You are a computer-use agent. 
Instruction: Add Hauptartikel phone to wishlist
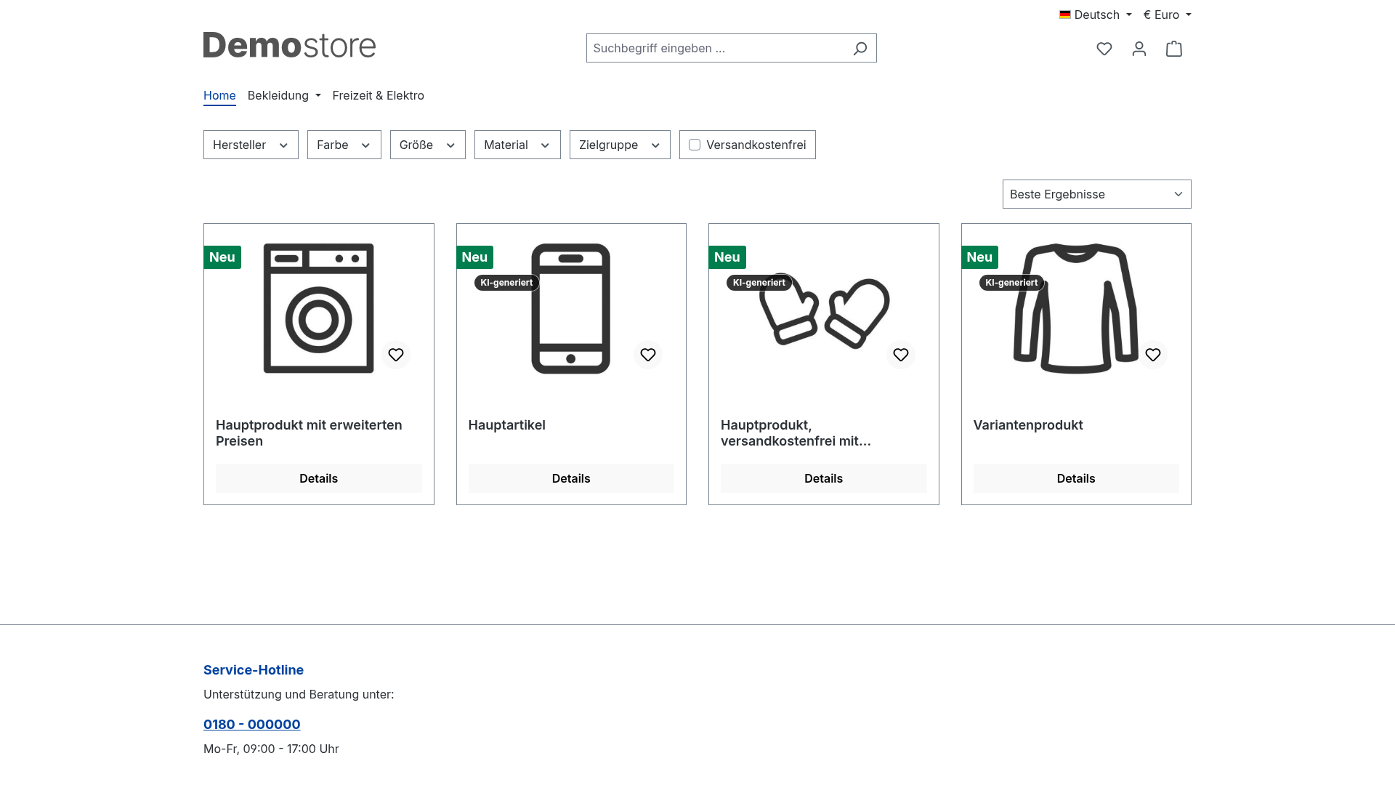648,355
